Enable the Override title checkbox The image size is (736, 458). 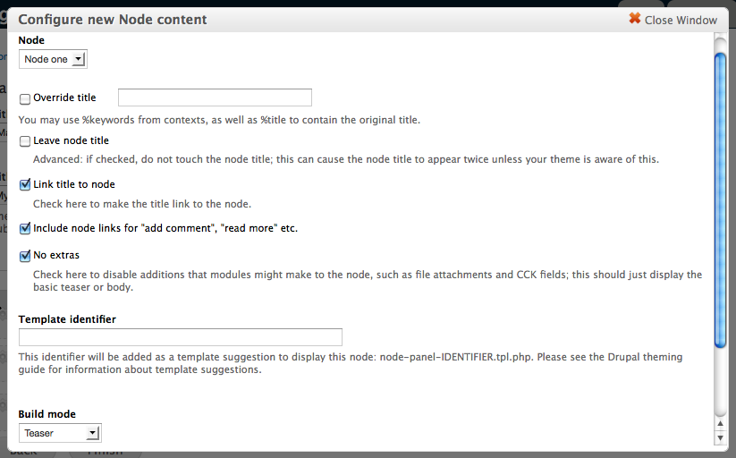point(25,98)
